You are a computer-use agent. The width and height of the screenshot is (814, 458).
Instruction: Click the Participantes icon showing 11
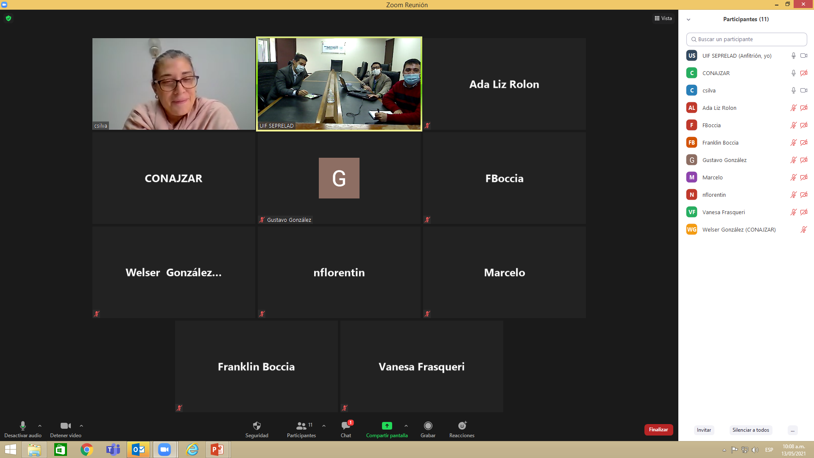tap(302, 426)
